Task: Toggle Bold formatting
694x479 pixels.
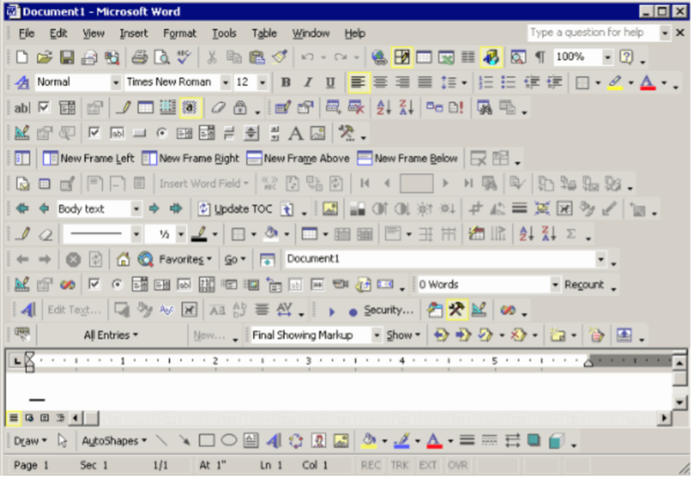Action: 286,83
